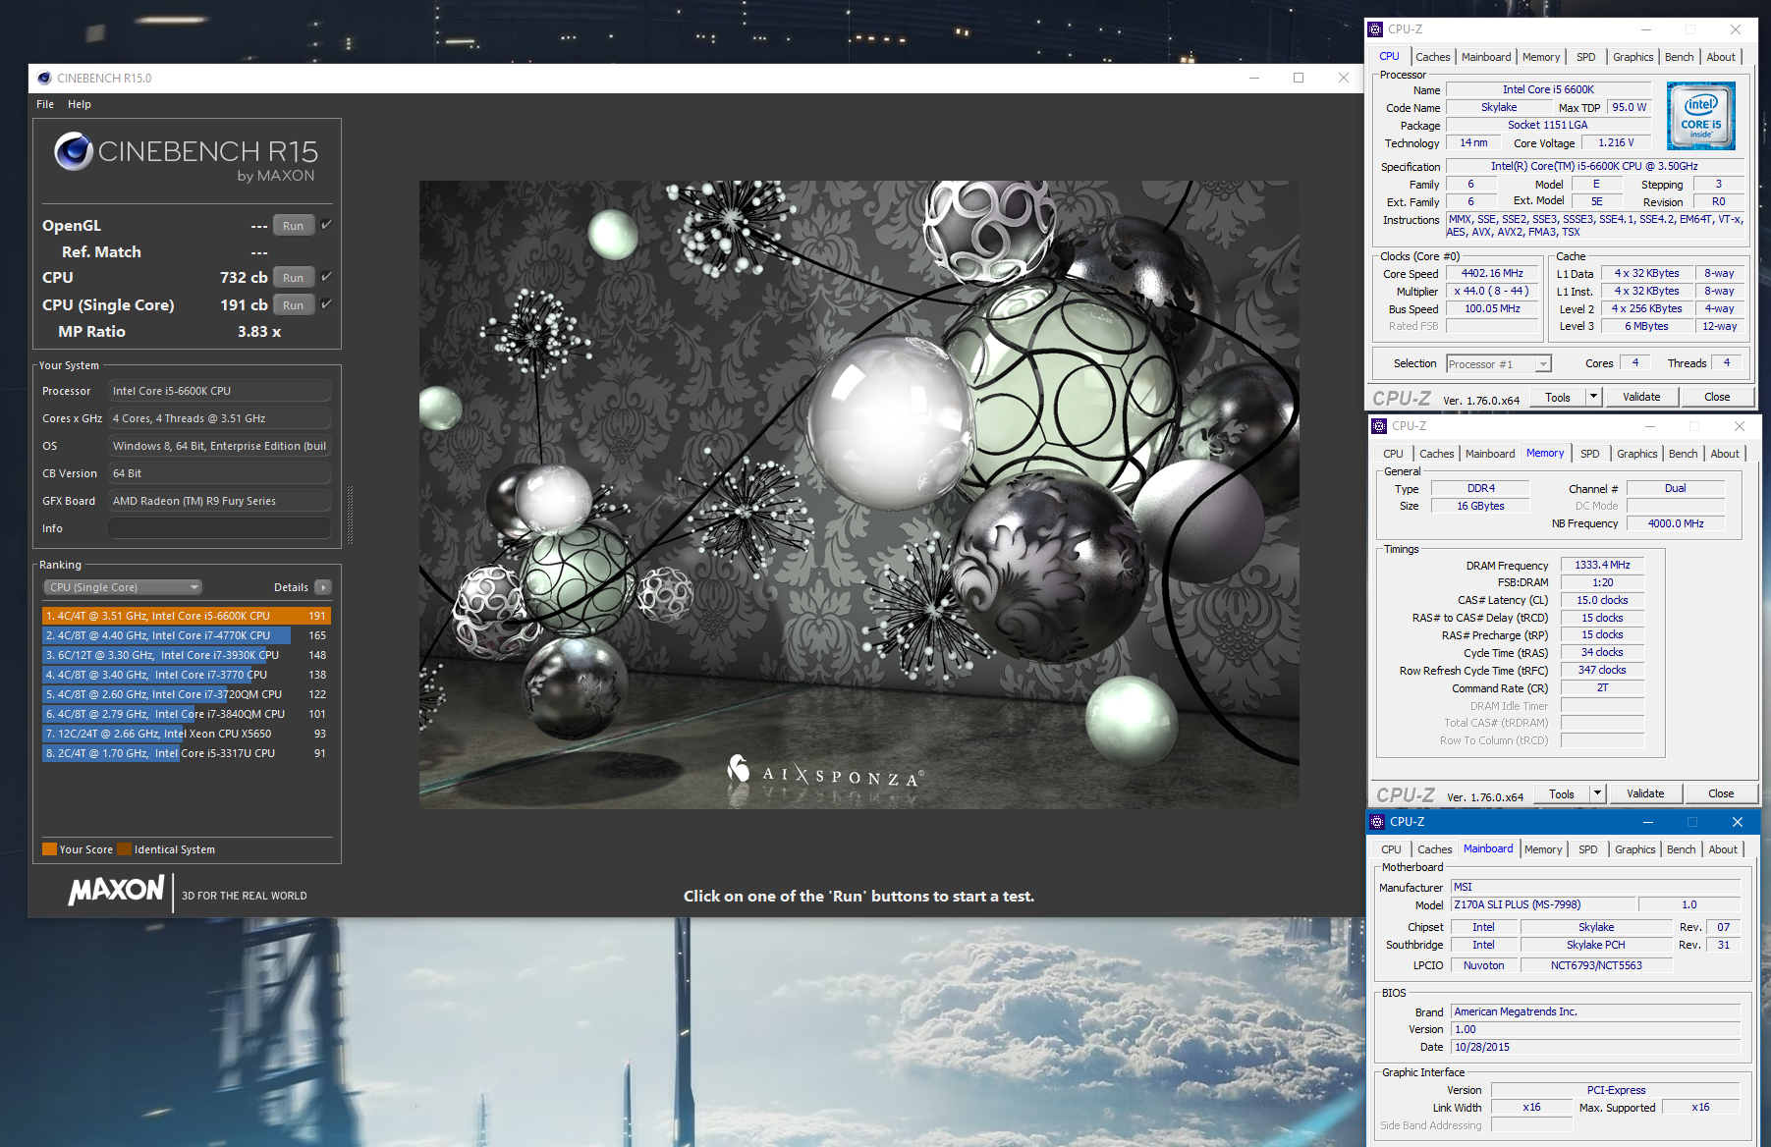Click the DRAM Frequency value 1333.4 MHz

pyautogui.click(x=1602, y=566)
